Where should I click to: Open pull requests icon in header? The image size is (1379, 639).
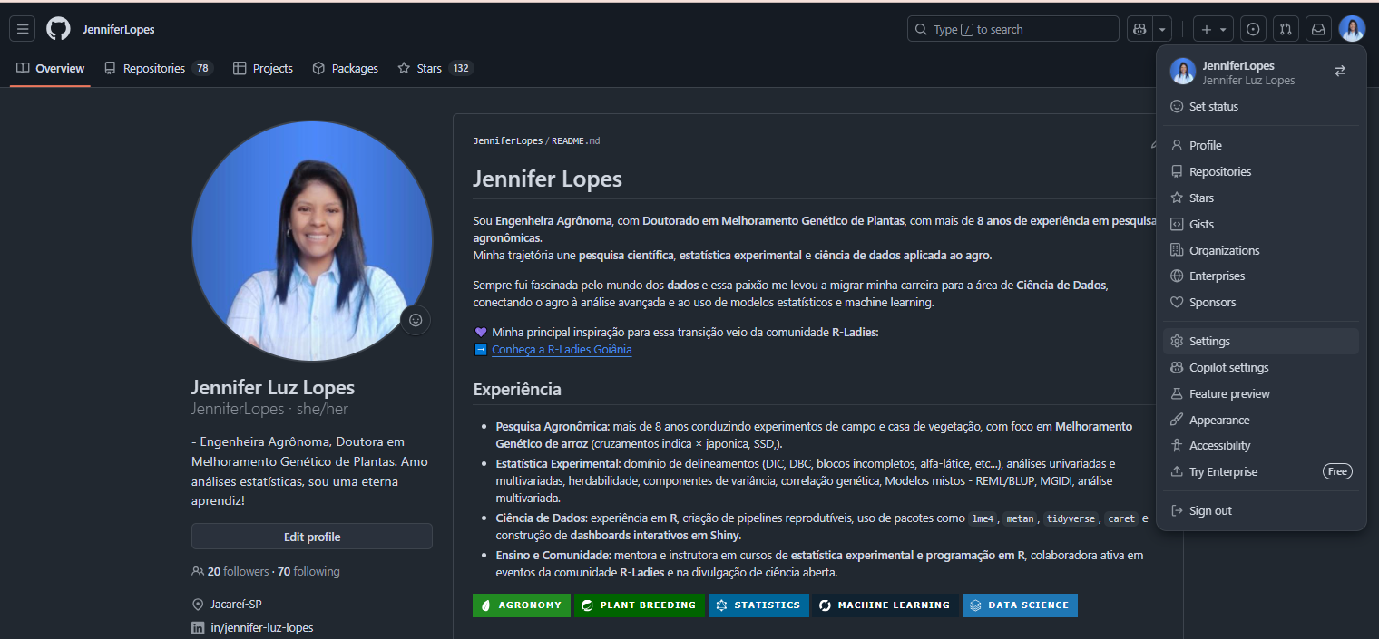tap(1286, 29)
